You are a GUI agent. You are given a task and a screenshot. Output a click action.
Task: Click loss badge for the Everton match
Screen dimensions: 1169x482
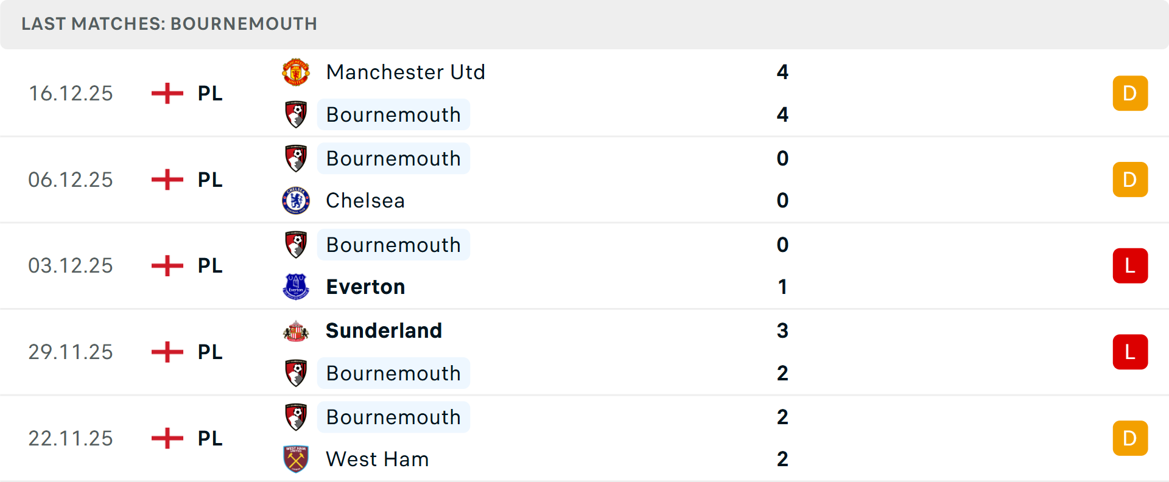(x=1130, y=266)
